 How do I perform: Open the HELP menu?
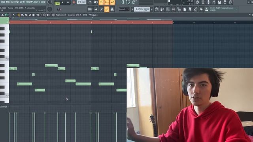point(43,2)
